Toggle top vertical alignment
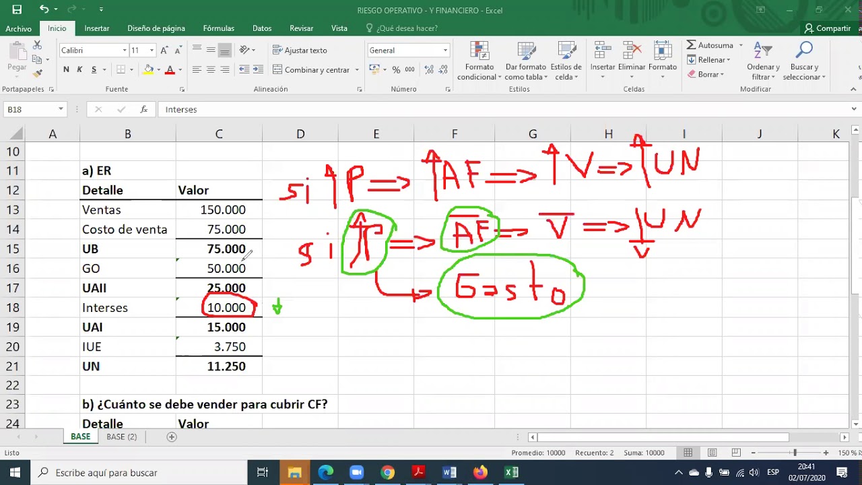The width and height of the screenshot is (862, 485). coord(197,50)
